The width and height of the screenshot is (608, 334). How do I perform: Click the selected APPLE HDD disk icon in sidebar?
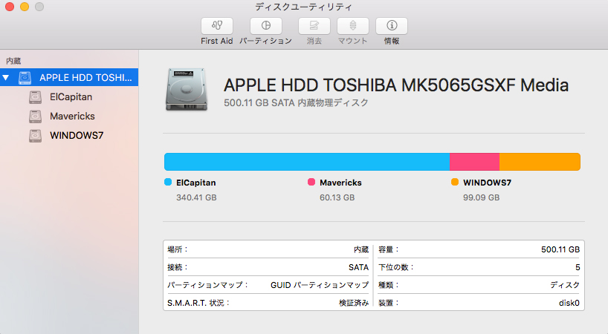(x=25, y=77)
